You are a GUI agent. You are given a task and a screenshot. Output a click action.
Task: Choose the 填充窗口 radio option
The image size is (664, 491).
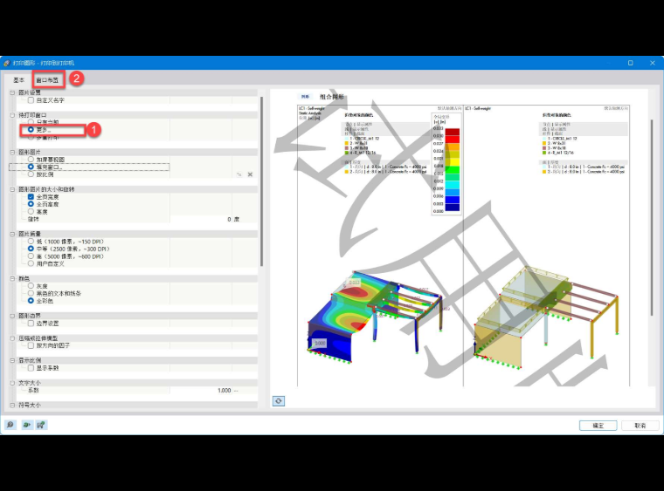(31, 167)
